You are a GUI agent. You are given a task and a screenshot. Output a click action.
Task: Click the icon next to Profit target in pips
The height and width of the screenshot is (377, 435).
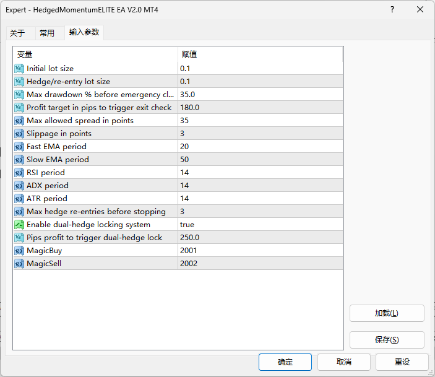(x=19, y=108)
